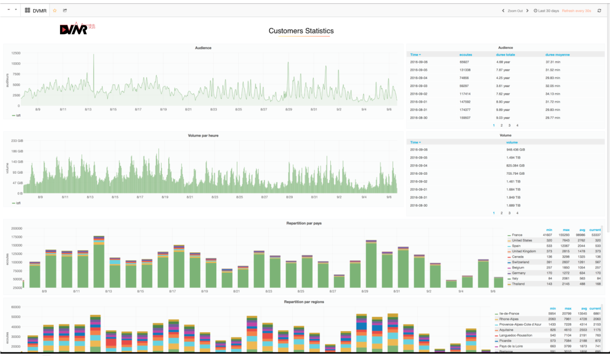The image size is (610, 356).
Task: Click the share dashboard icon
Action: coord(65,10)
